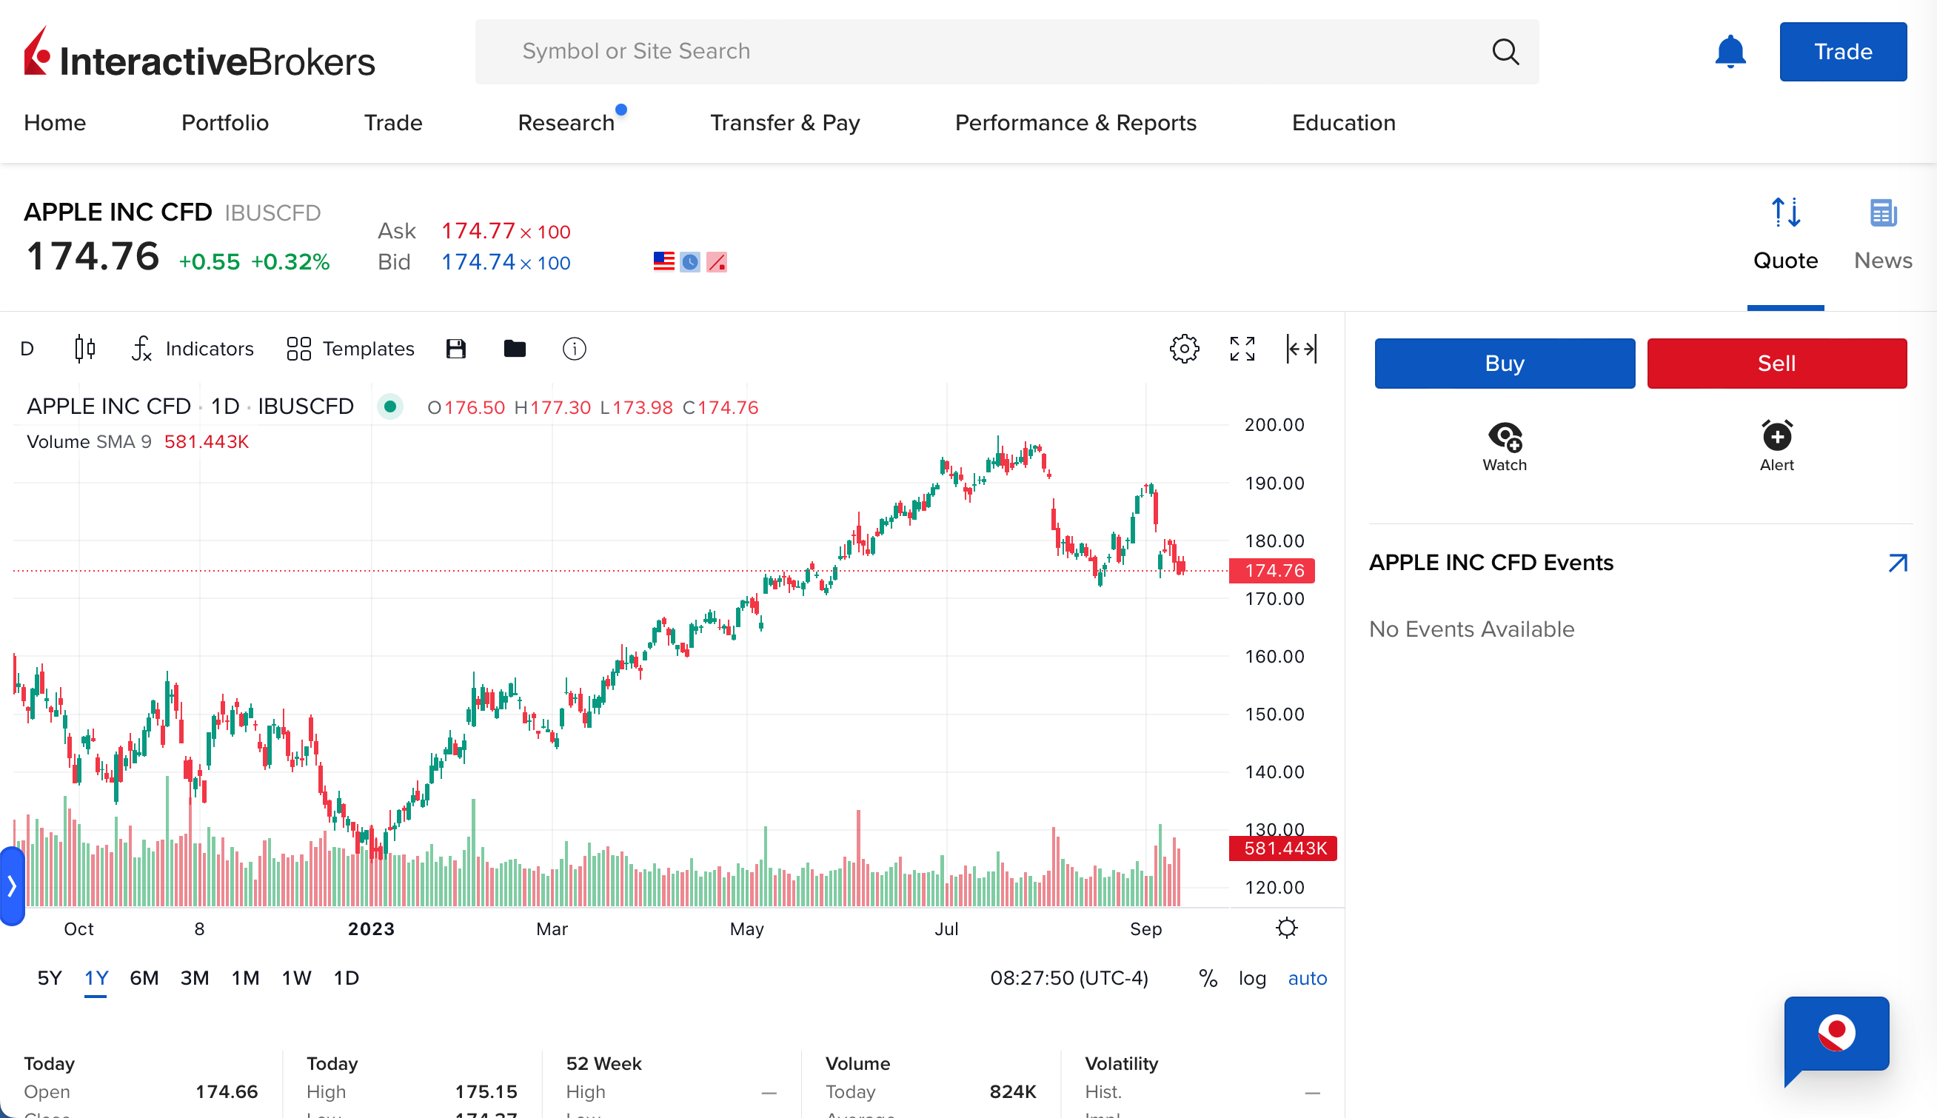Click the search magnifier icon

tap(1505, 51)
